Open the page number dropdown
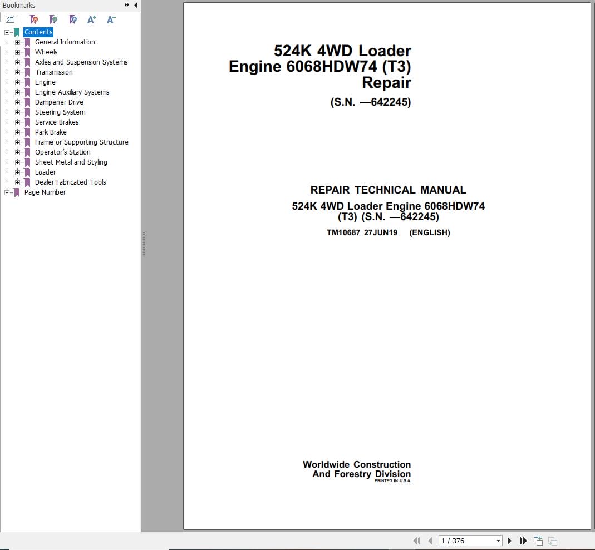The height and width of the screenshot is (550, 595). tap(498, 541)
